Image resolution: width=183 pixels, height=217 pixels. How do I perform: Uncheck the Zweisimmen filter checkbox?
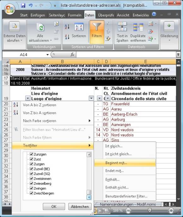pyautogui.click(x=31, y=178)
